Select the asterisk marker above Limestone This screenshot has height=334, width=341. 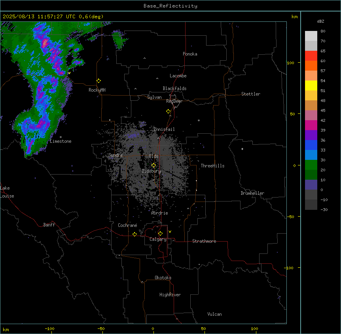(61, 137)
